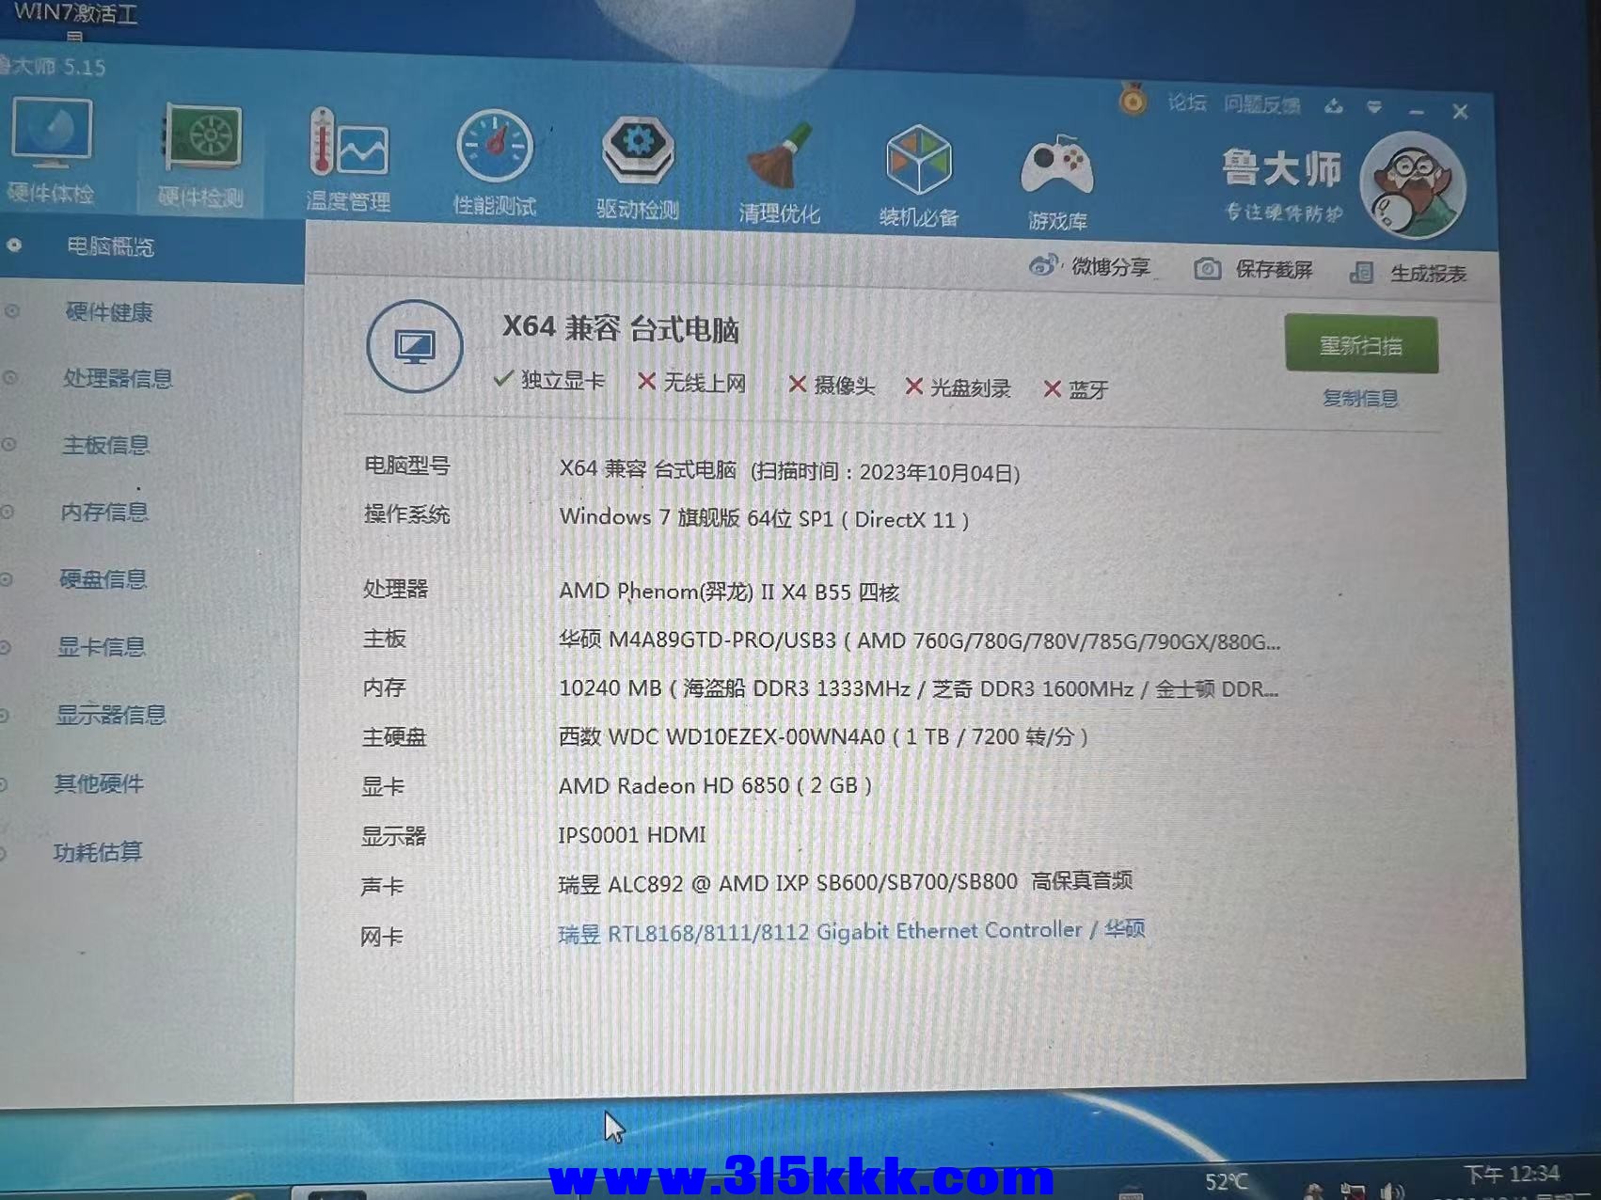Click the Weibo logo icon
Image resolution: width=1601 pixels, height=1200 pixels.
click(1043, 266)
